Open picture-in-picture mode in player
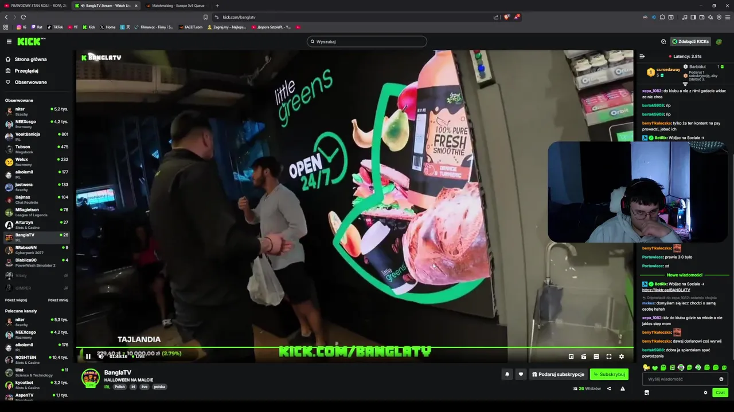This screenshot has width=734, height=412. (571, 356)
